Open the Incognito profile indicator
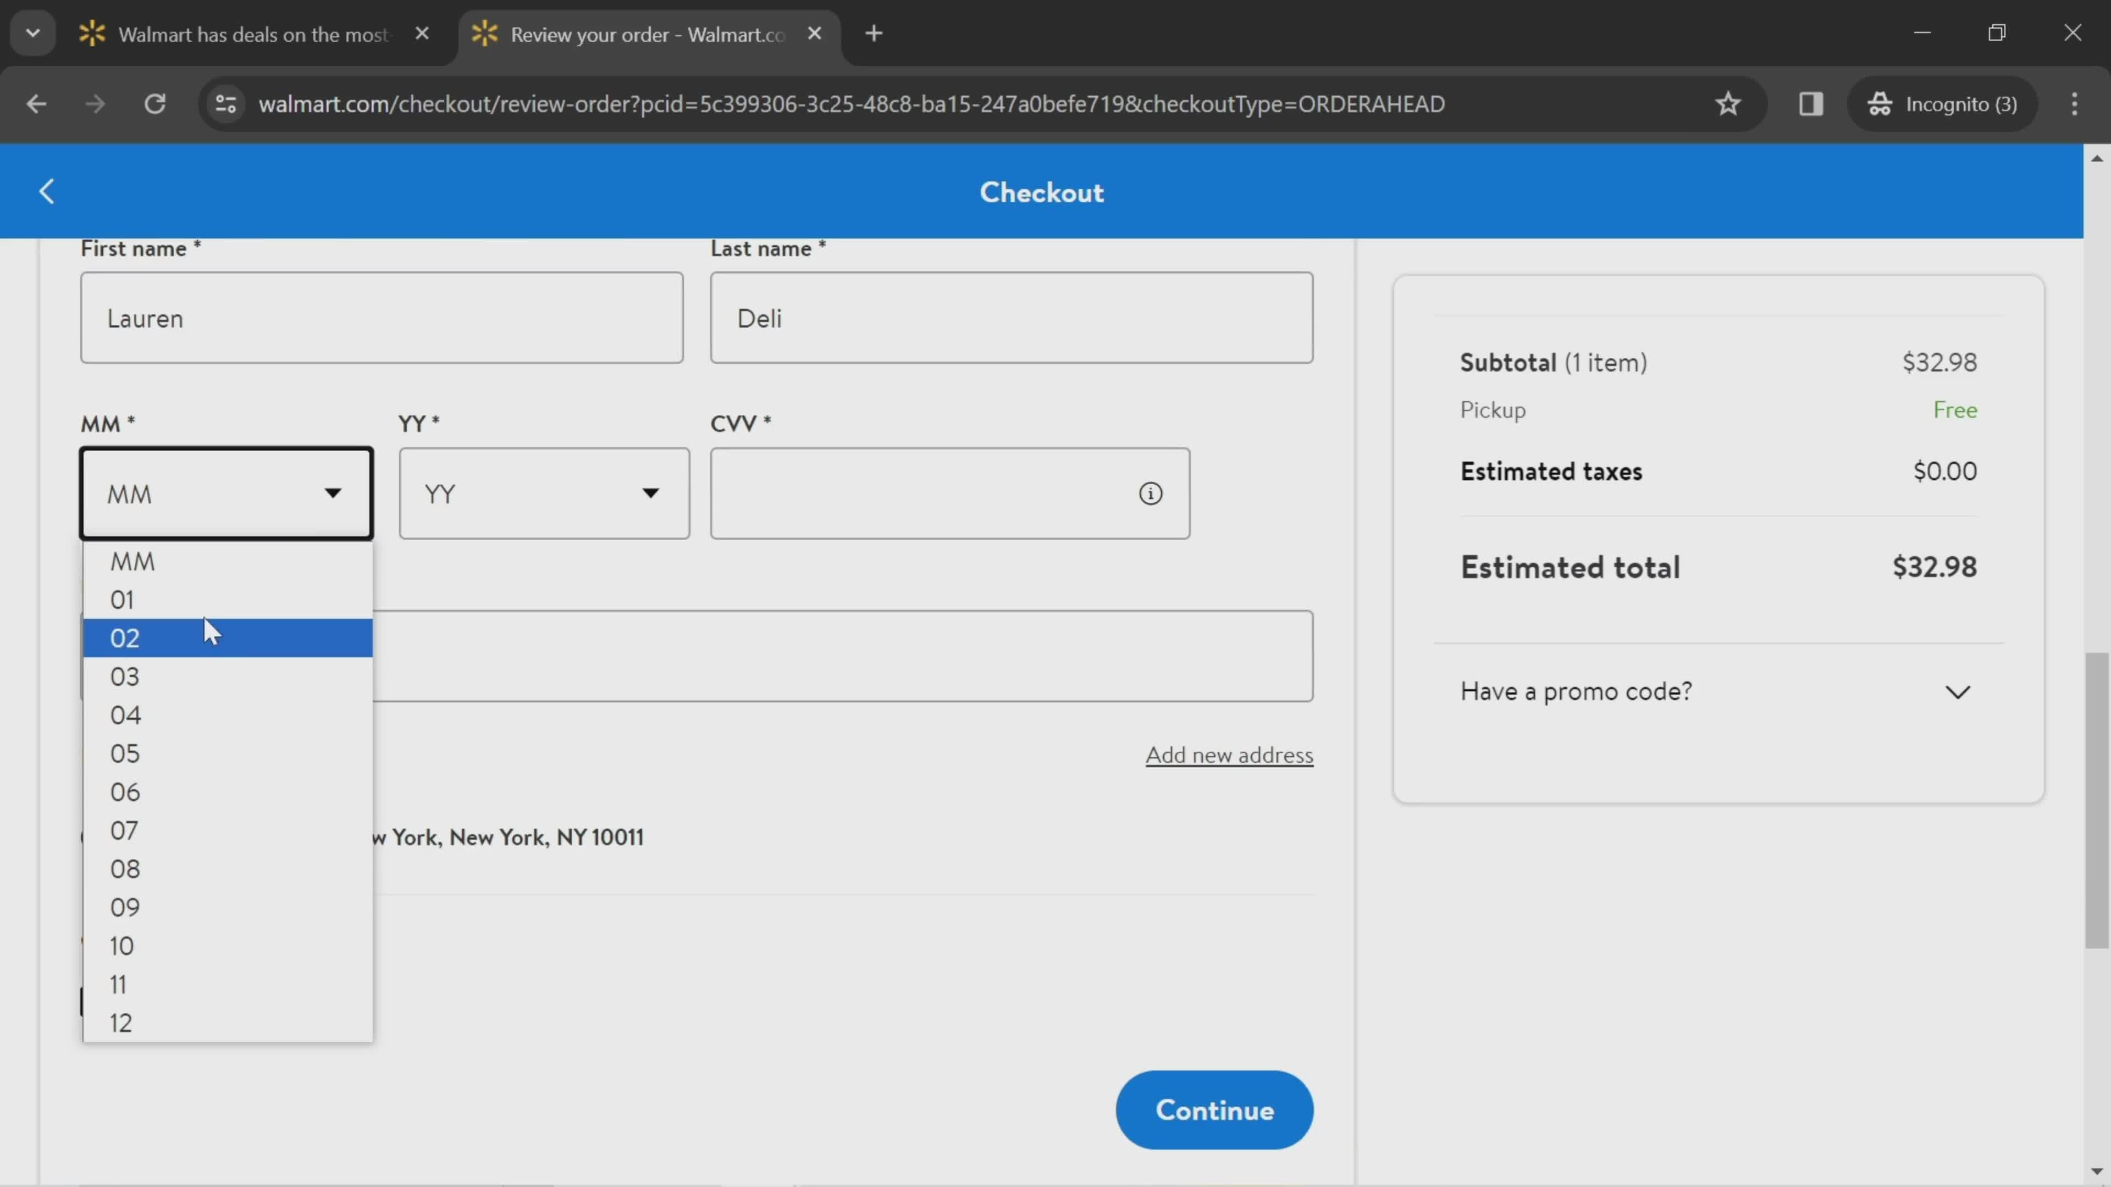Viewport: 2111px width, 1187px height. point(1942,104)
